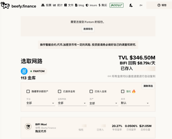Image resolution: width=172 pixels, height=139 pixels.
Task: Open the 排序 sort dropdown
Action: [135, 103]
